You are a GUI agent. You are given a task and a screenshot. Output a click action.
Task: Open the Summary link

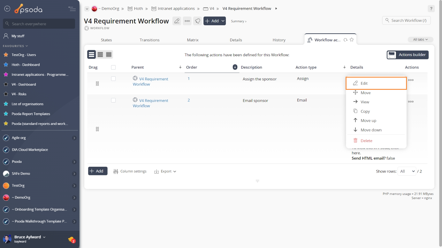(x=239, y=21)
